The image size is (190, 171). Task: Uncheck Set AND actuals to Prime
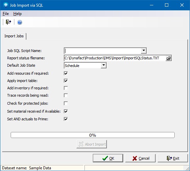coord(66,119)
